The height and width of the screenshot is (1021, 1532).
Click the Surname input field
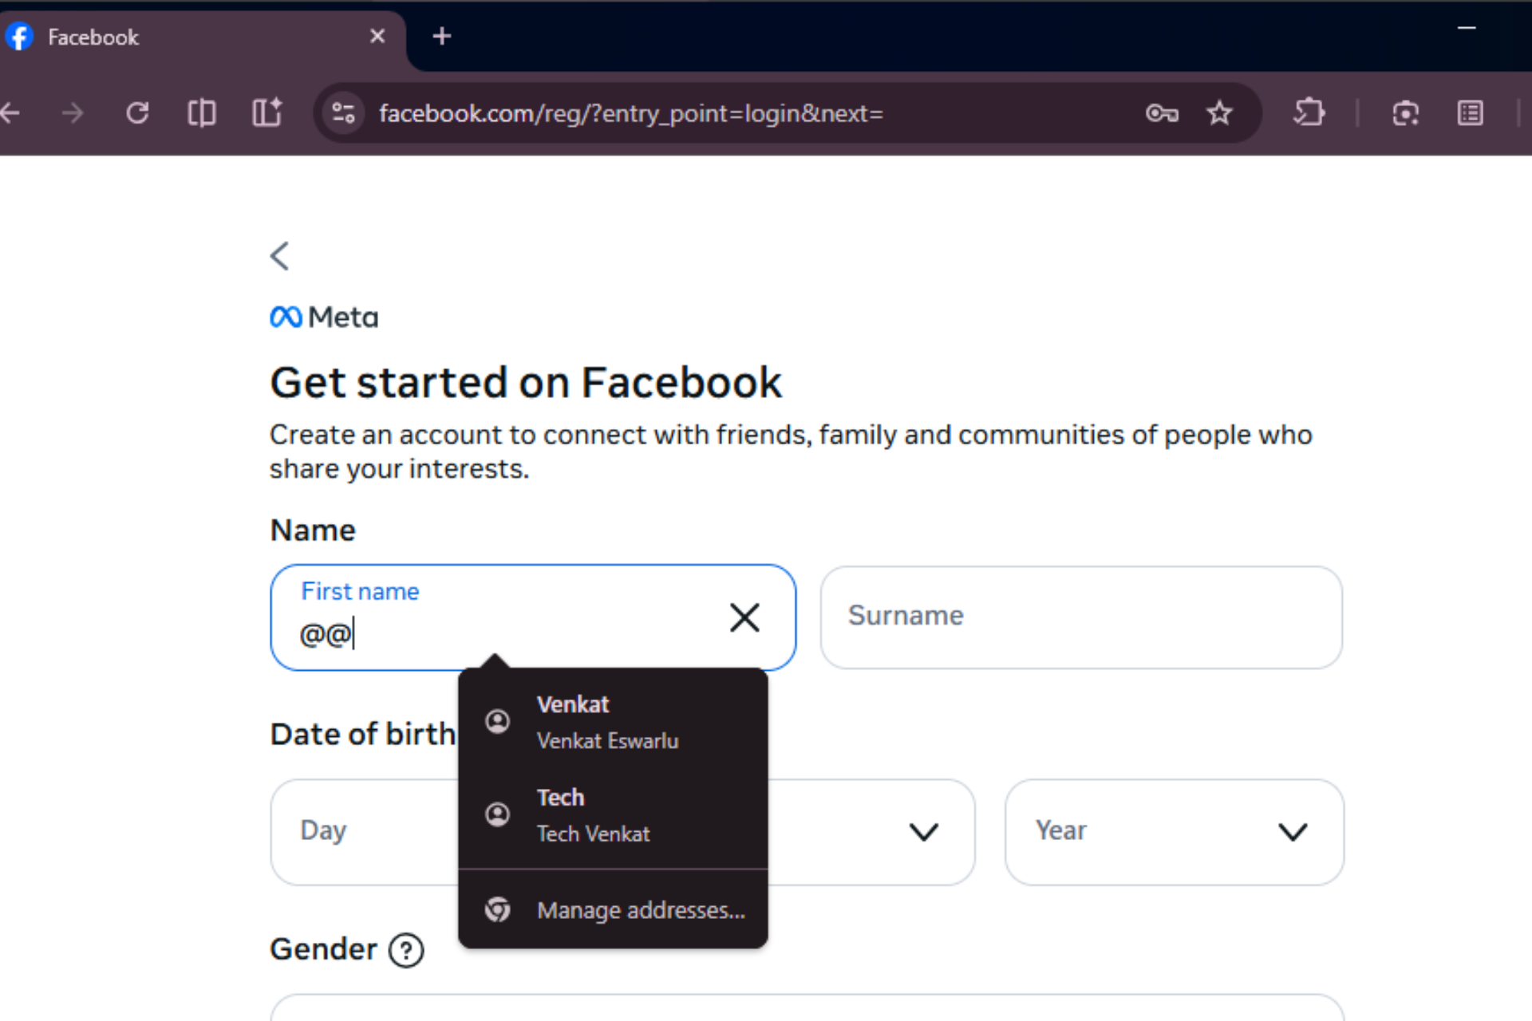click(x=1081, y=617)
